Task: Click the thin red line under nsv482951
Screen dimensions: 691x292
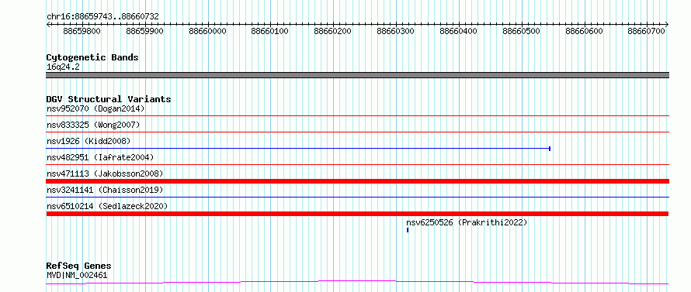Action: pyautogui.click(x=357, y=164)
